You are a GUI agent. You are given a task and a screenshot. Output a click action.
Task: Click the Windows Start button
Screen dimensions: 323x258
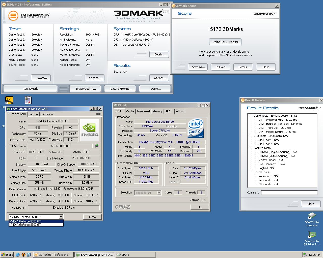pyautogui.click(x=7, y=255)
